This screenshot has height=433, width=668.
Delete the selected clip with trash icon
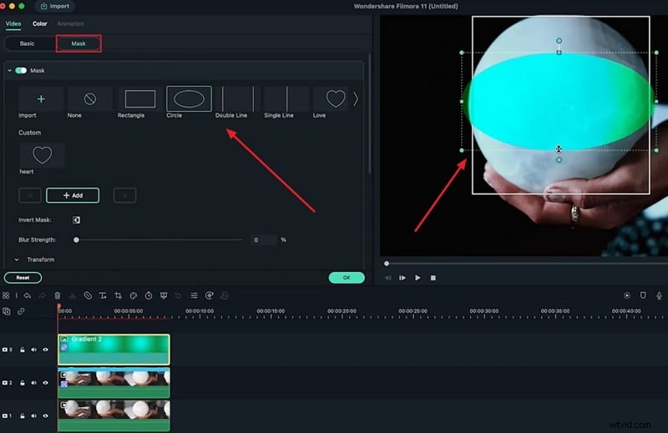click(58, 295)
